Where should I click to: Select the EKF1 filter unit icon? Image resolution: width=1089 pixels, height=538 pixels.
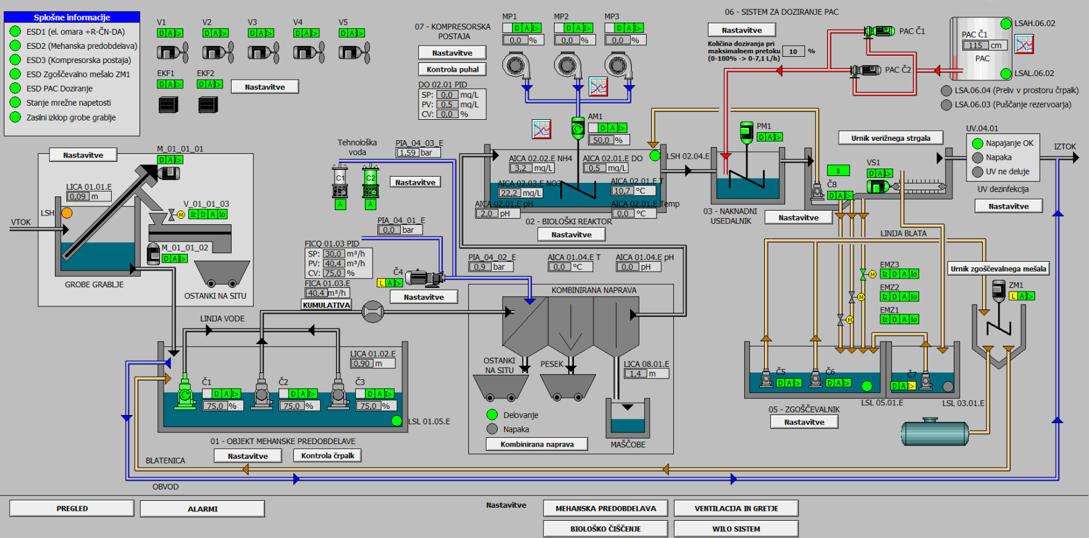pyautogui.click(x=168, y=104)
